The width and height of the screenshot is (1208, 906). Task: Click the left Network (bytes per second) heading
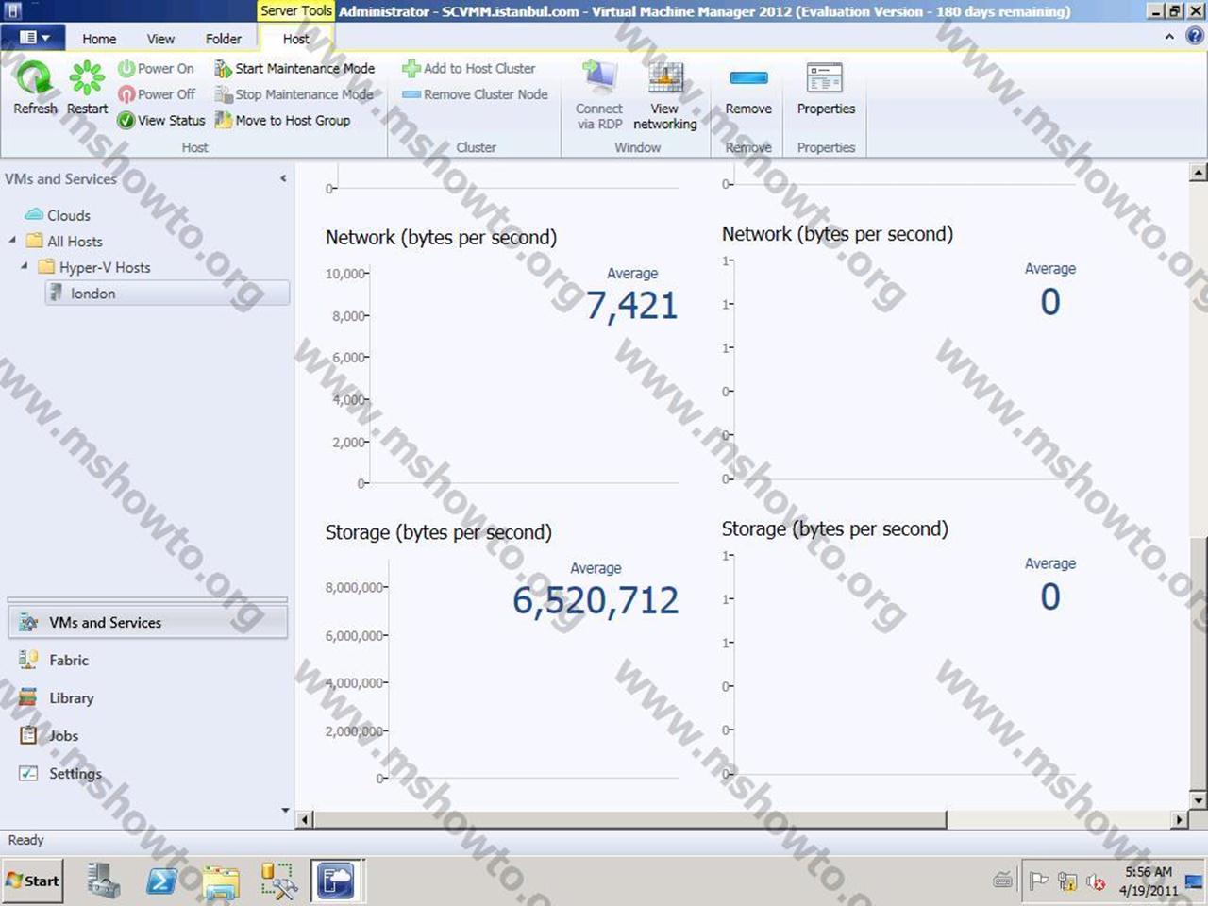[441, 238]
